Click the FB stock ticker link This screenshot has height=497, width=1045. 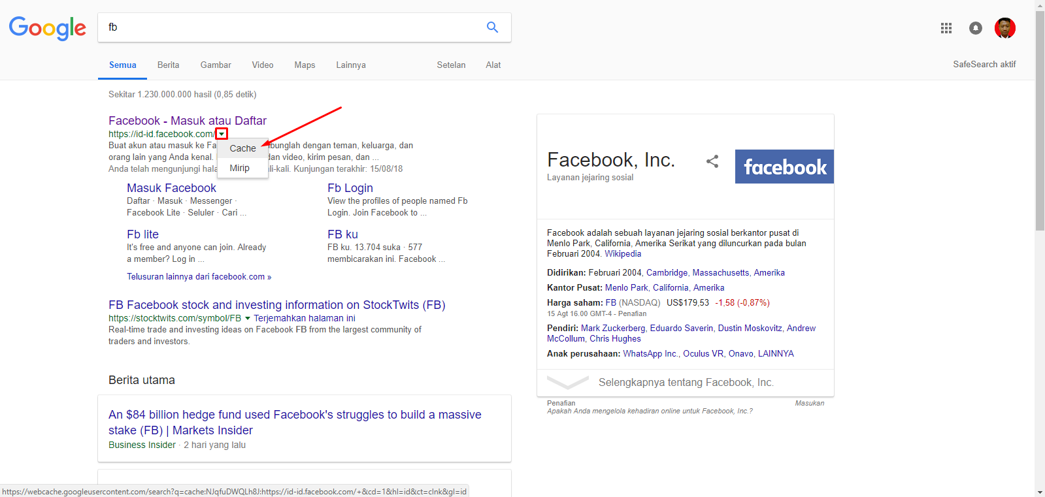coord(610,303)
